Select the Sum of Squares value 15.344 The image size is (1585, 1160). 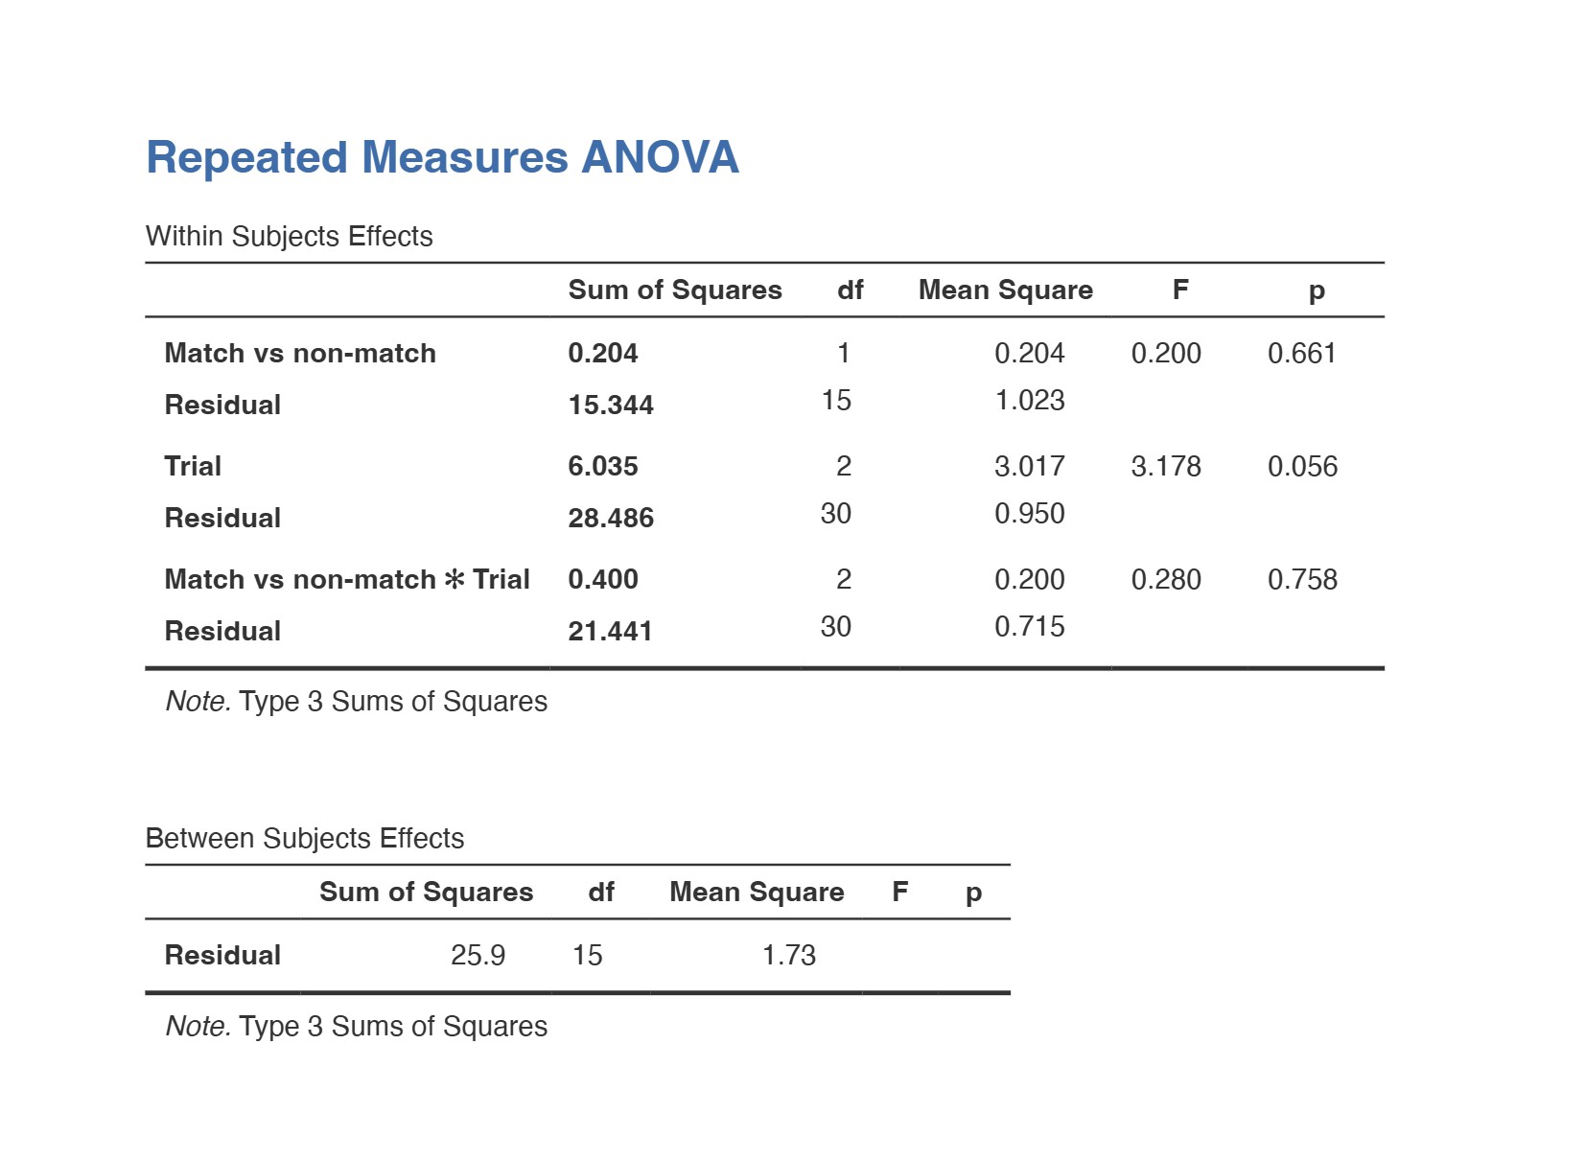(x=610, y=406)
